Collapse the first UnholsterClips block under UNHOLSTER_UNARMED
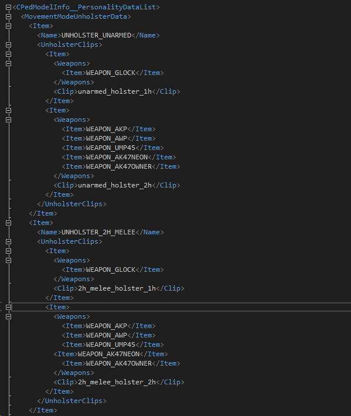The width and height of the screenshot is (351, 416). click(x=8, y=45)
